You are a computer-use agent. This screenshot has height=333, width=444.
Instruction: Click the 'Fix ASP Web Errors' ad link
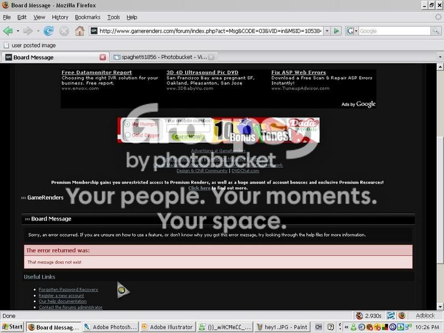click(299, 73)
